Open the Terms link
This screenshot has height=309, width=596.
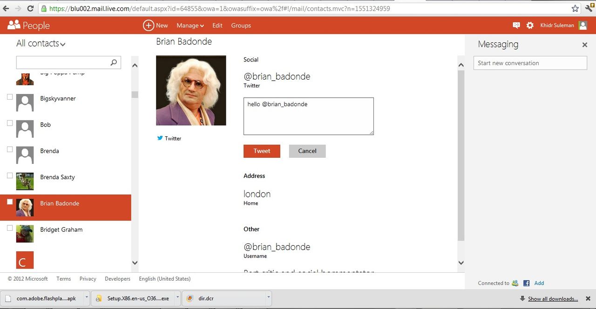point(64,279)
